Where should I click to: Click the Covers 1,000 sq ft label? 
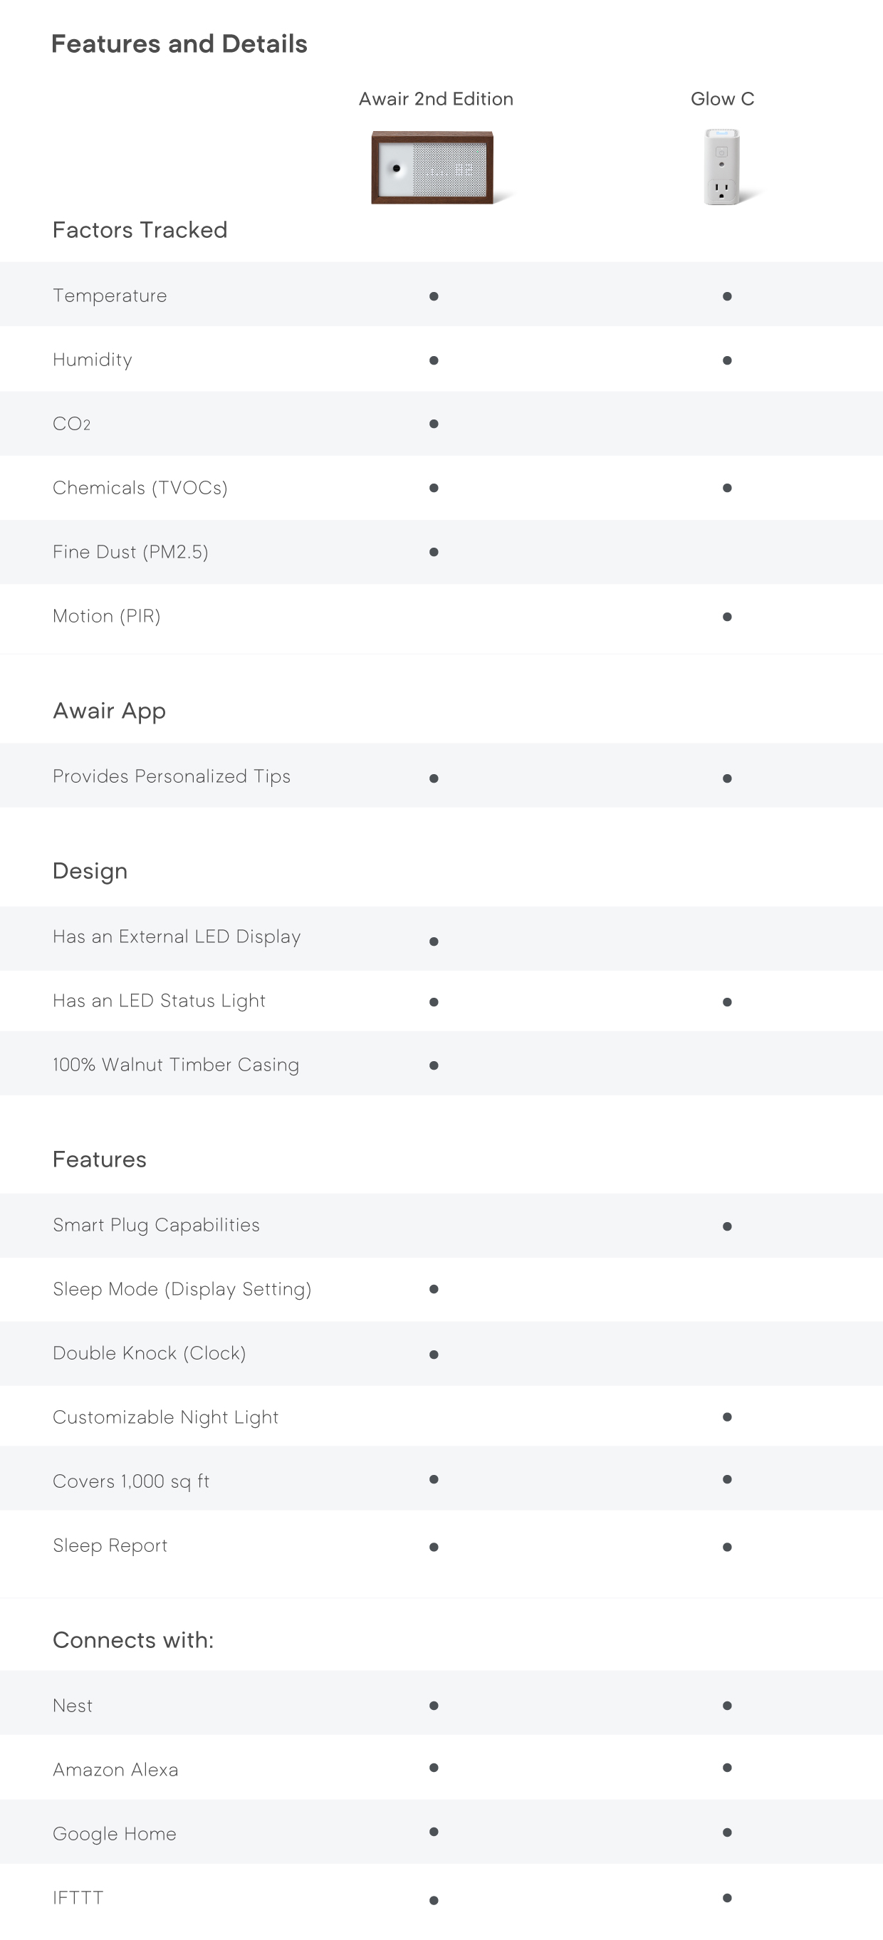tap(131, 1481)
